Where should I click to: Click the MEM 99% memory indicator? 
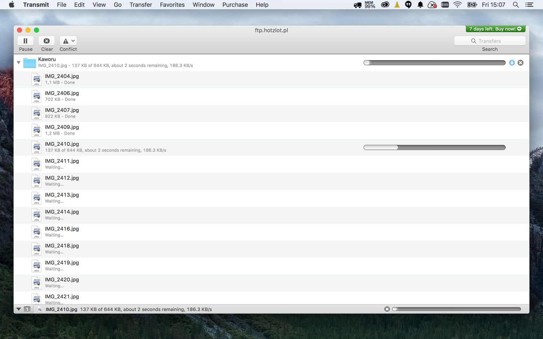pos(370,5)
